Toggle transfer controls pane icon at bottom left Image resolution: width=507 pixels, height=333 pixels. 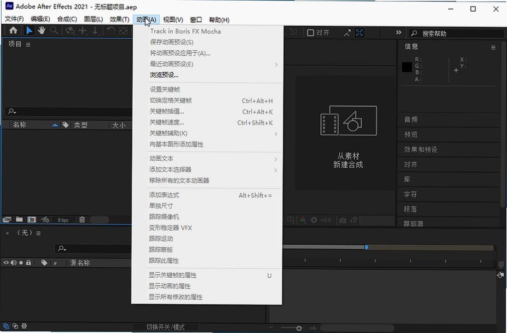15,326
